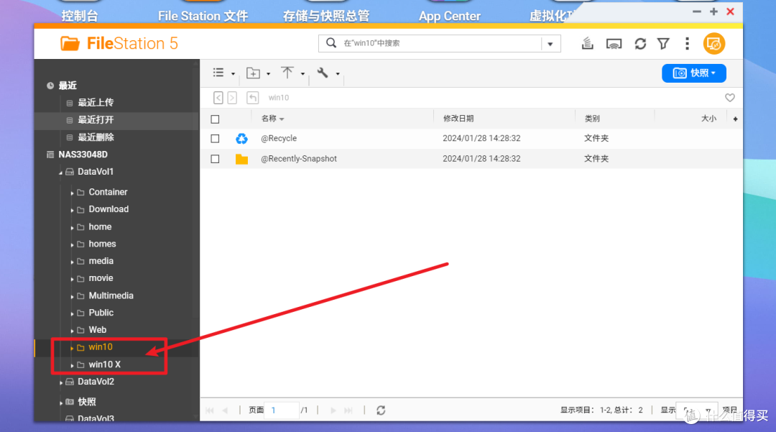Screen dimensions: 776x432
Task: Open 最近打开 in the sidebar
Action: pyautogui.click(x=96, y=120)
